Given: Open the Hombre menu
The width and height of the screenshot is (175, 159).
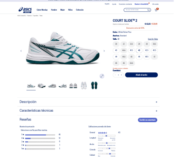Looking at the screenshot, I should (x=54, y=10).
